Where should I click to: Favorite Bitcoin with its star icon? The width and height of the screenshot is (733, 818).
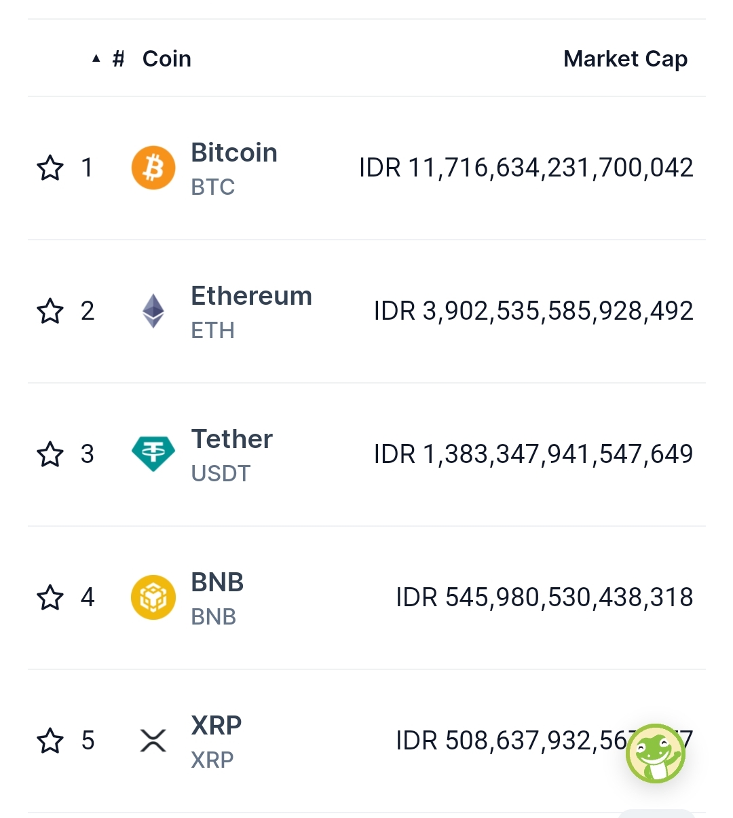50,168
